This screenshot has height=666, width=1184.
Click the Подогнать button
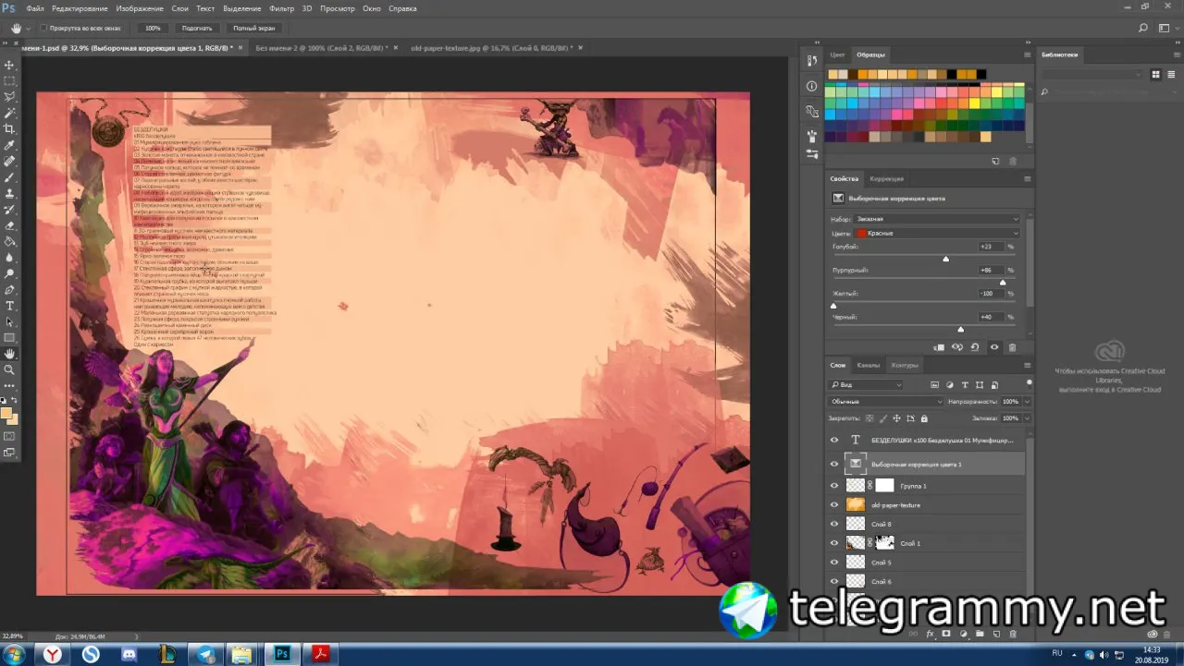pyautogui.click(x=197, y=28)
